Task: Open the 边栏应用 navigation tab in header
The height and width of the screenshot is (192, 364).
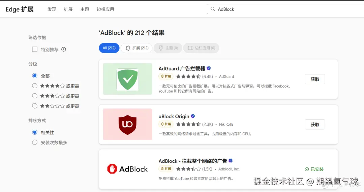Action: [x=105, y=9]
